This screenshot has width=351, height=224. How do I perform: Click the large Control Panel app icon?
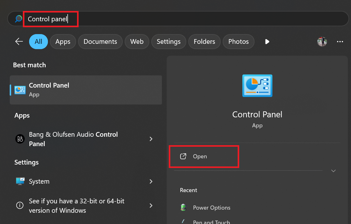[257, 85]
